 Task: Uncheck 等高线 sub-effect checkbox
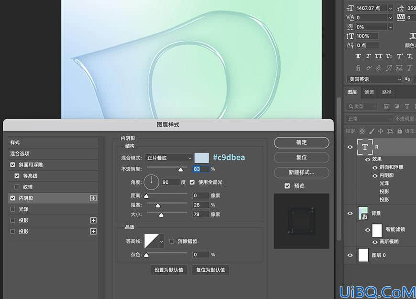tap(17, 176)
